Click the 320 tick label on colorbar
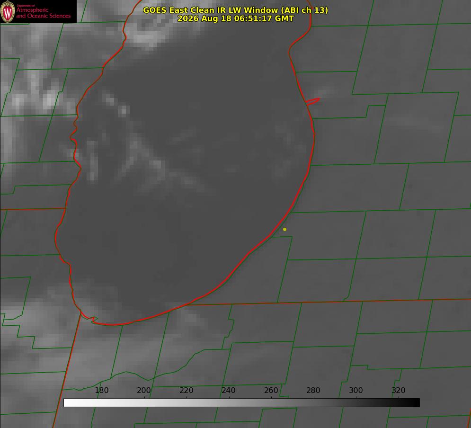471x428 pixels. [399, 390]
